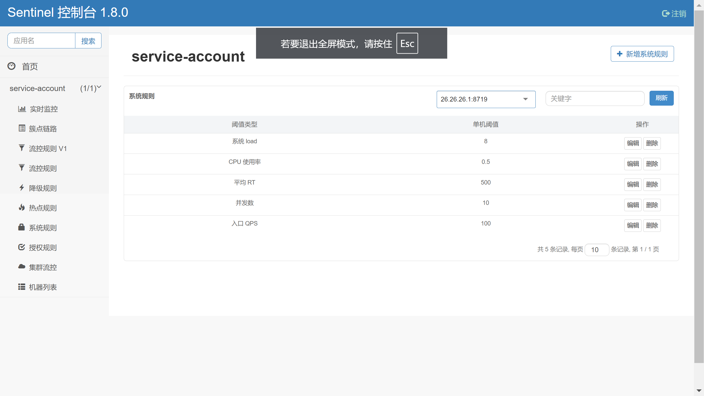Open 机器列表 menu item
Screen dimensions: 704x396
(x=43, y=287)
